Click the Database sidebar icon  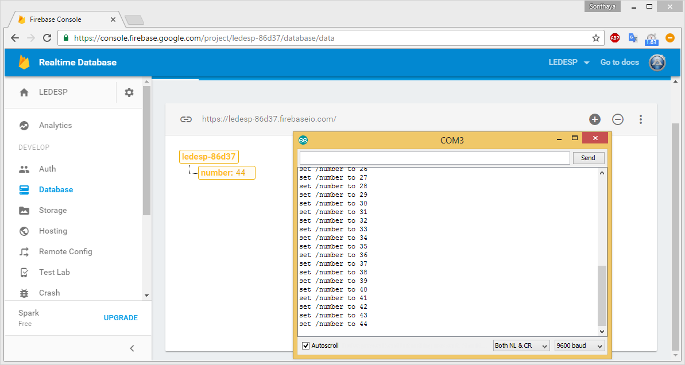24,189
